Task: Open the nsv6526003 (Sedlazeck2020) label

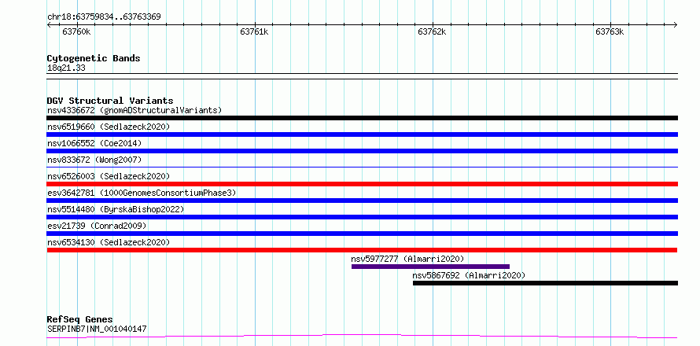Action: click(x=109, y=176)
